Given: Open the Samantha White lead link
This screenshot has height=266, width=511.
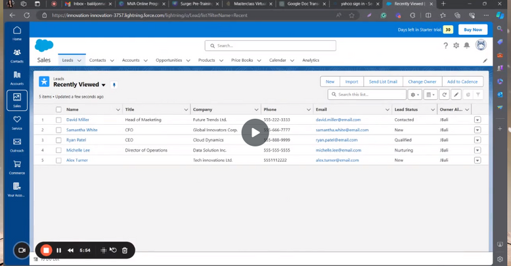Looking at the screenshot, I should click(x=82, y=130).
